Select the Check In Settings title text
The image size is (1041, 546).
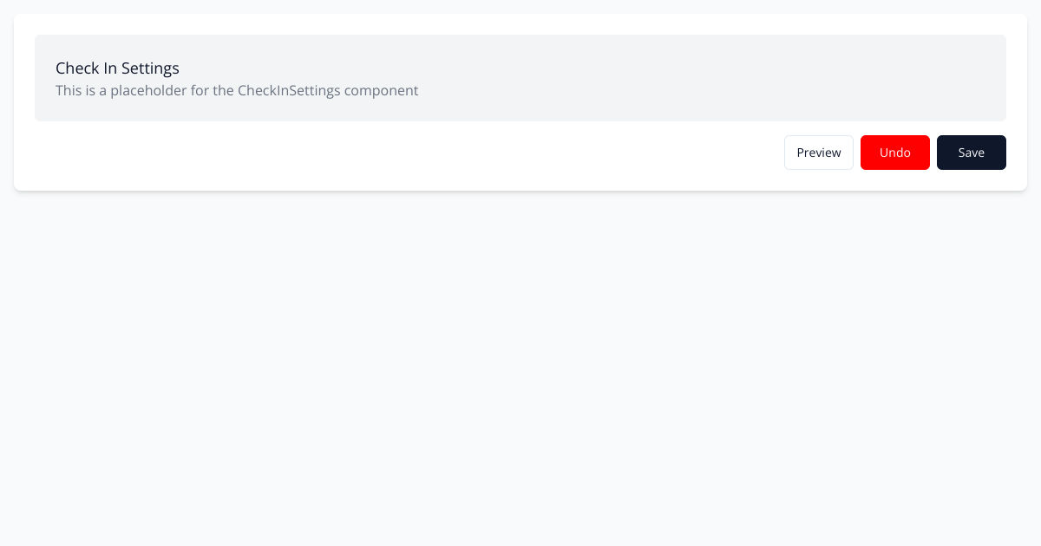coord(117,68)
